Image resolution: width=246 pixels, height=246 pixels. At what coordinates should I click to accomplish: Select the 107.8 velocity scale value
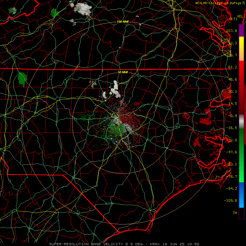pos(232,31)
